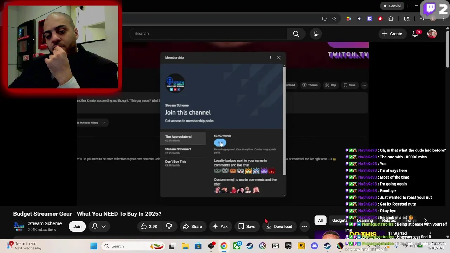Open more actions next to Save behind dialog
The width and height of the screenshot is (450, 253).
point(364,85)
